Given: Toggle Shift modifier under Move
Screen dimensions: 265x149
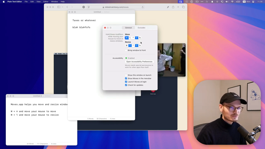Looking at the screenshot, I should coord(137,38).
